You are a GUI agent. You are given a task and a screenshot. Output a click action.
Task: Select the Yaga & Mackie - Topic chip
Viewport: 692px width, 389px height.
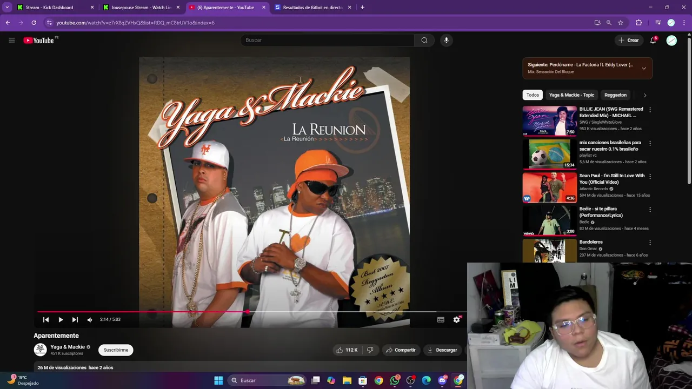571,95
